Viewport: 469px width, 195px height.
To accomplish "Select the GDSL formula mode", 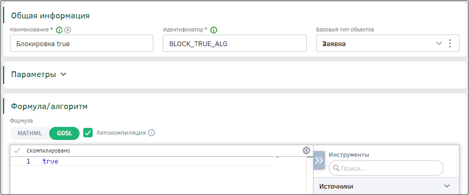I will pos(64,133).
